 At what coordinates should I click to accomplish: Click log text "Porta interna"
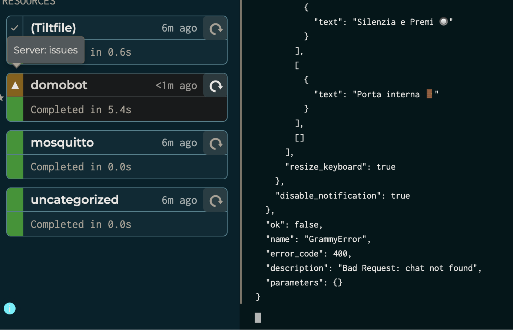coord(388,94)
